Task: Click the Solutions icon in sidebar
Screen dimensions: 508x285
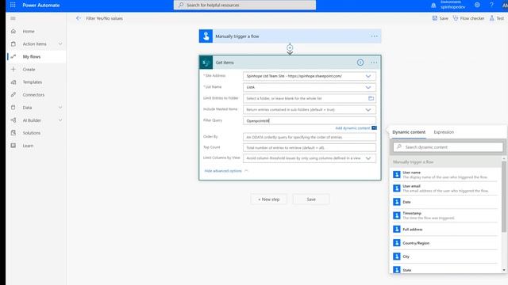Action: click(13, 133)
